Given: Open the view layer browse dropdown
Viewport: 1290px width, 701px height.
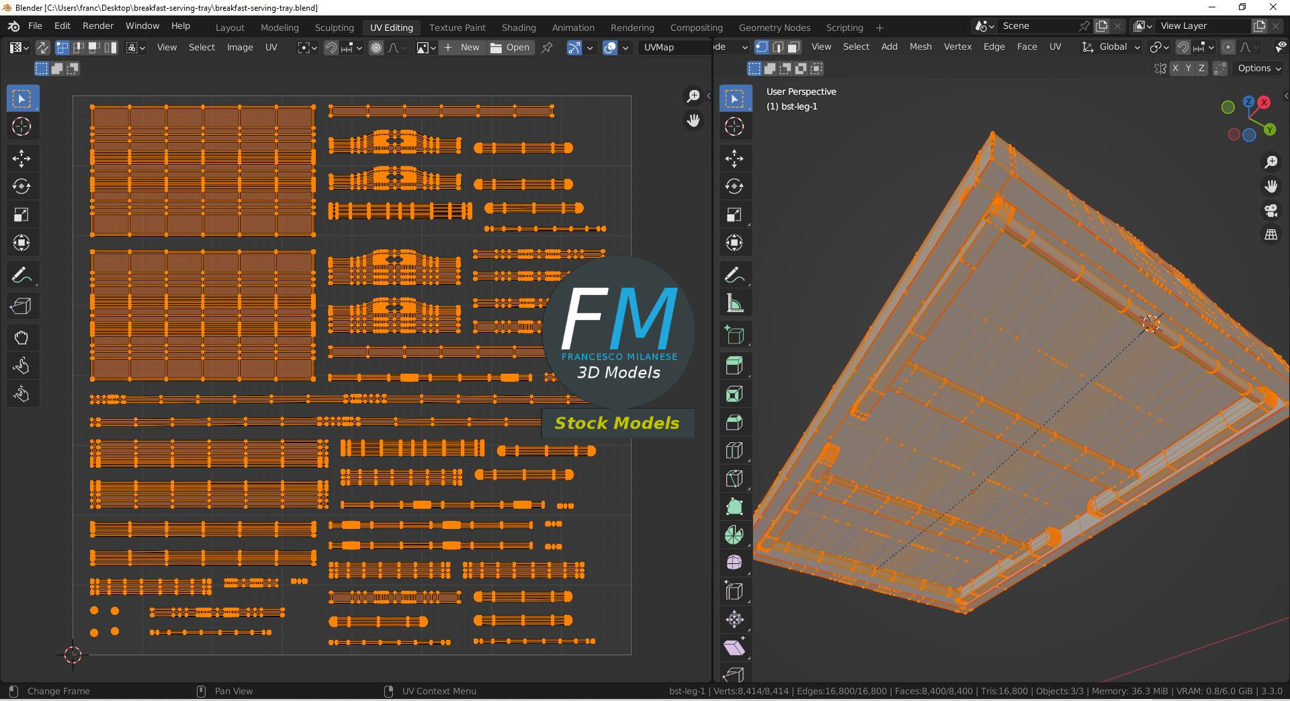Looking at the screenshot, I should click(1143, 26).
